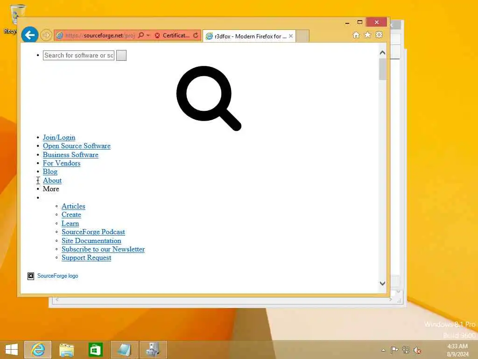Click the vertical scrollbar thumb
Screen dimensions: 478x359
pos(383,69)
